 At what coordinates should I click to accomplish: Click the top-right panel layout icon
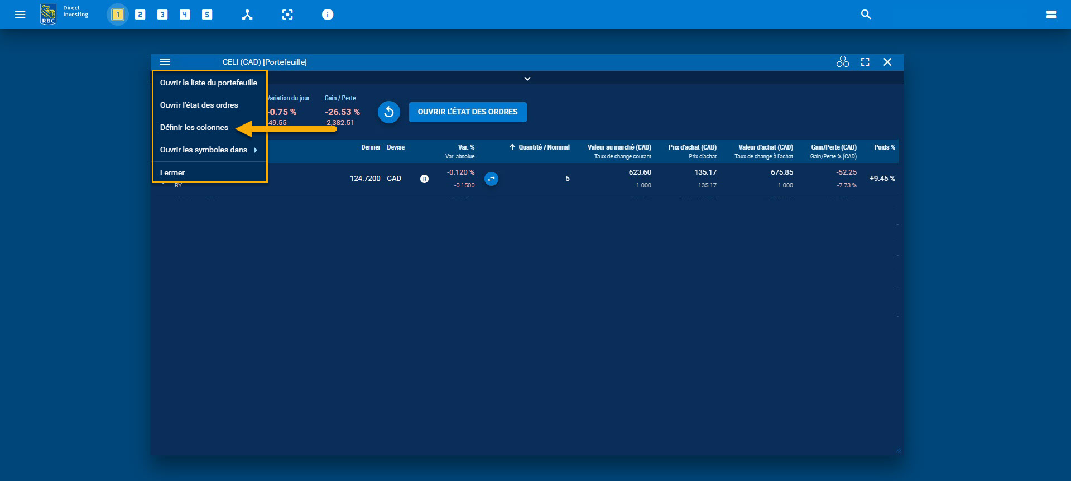(1051, 15)
